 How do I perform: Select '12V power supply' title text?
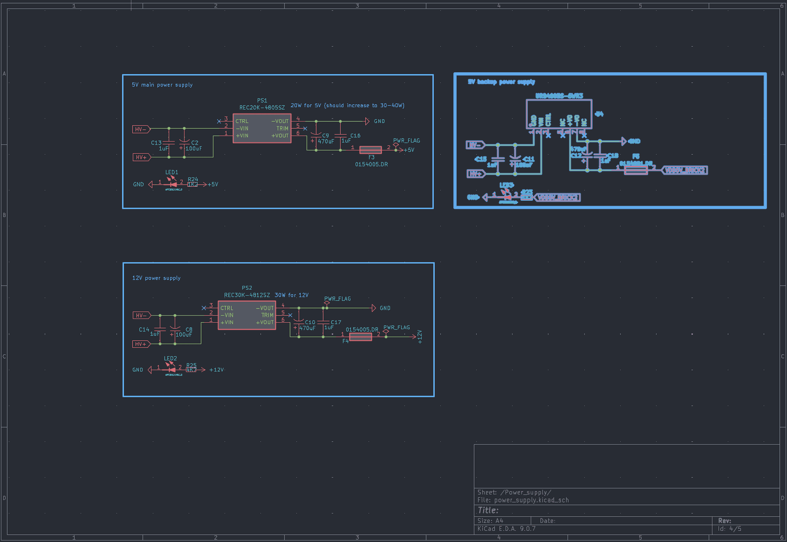coord(156,278)
